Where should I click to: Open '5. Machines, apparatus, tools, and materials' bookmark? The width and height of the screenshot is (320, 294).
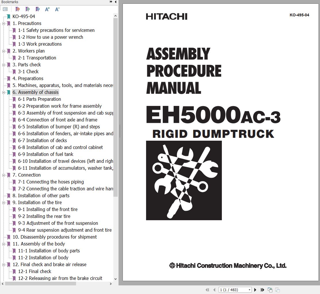tap(63, 85)
